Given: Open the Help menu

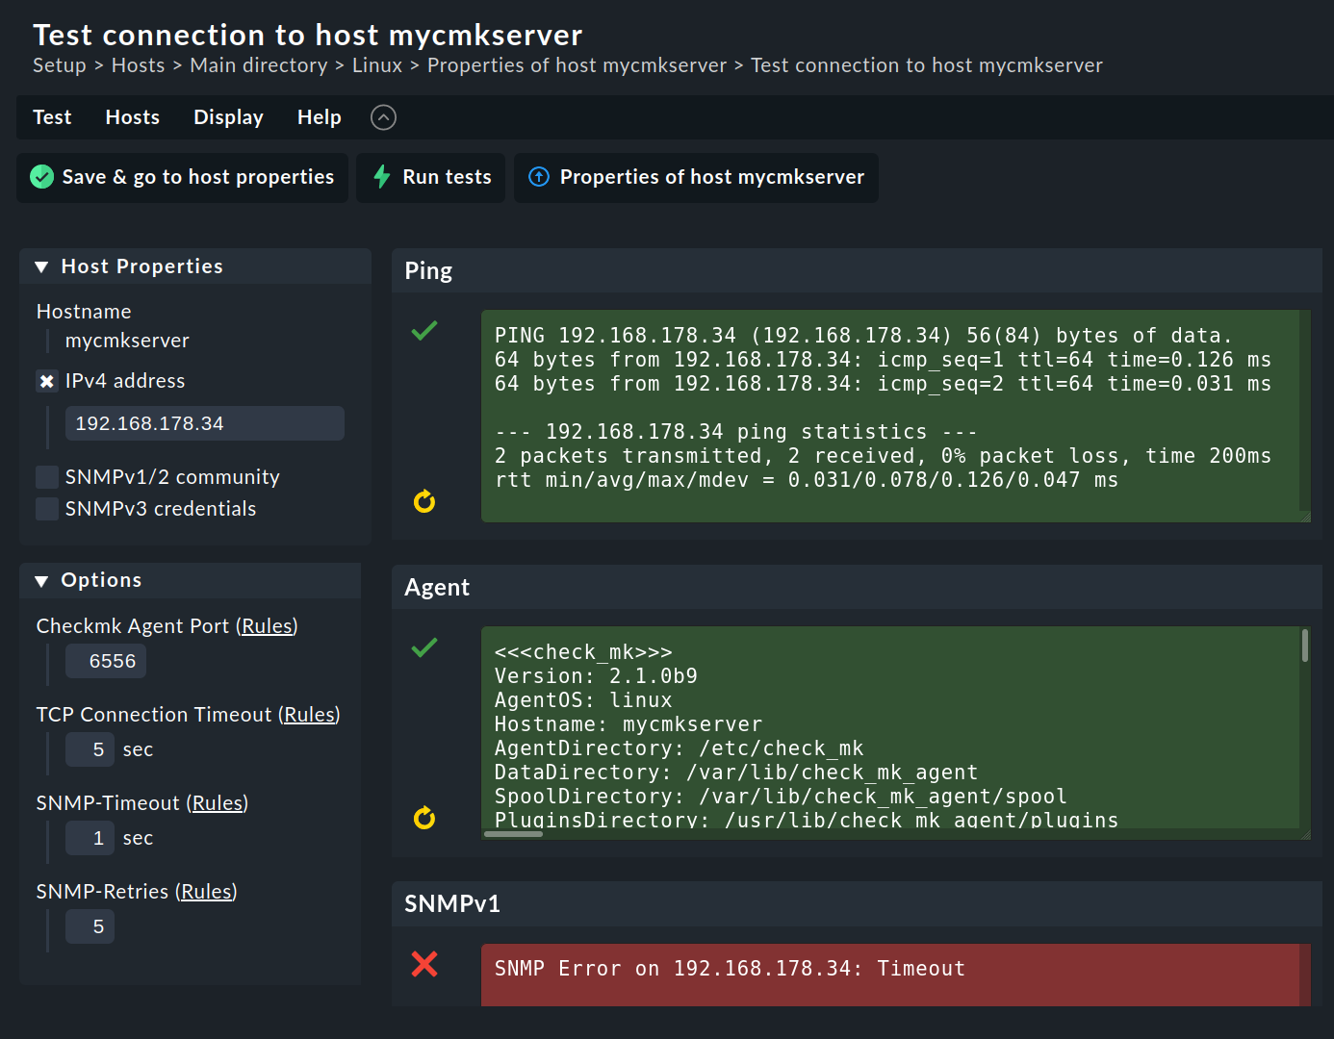Looking at the screenshot, I should pos(320,117).
